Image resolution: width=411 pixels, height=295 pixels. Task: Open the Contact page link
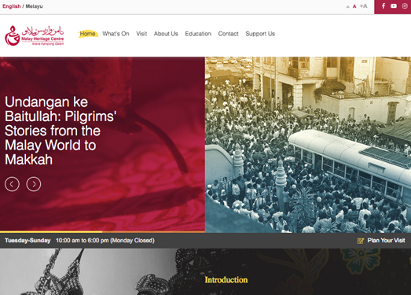[229, 34]
